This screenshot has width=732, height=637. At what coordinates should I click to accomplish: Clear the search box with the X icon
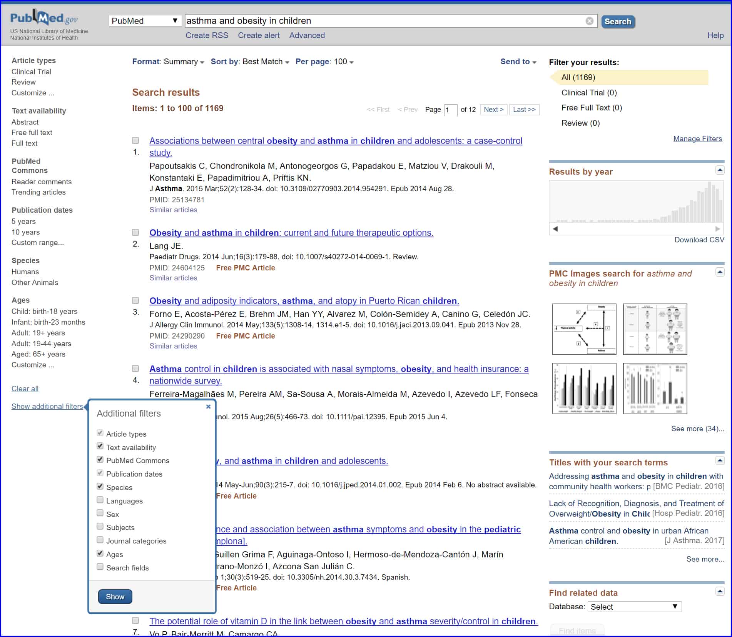point(589,21)
